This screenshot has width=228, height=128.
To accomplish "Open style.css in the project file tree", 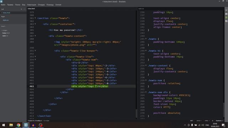I will 5,36.
